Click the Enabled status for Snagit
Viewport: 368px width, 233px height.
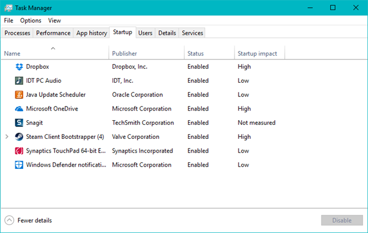(198, 122)
